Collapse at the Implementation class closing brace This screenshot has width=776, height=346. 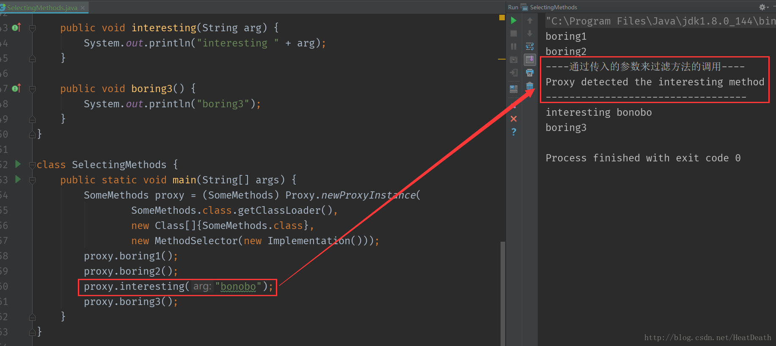pos(32,134)
